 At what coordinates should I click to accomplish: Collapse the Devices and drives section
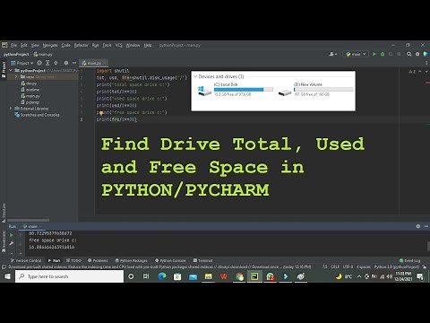click(195, 76)
